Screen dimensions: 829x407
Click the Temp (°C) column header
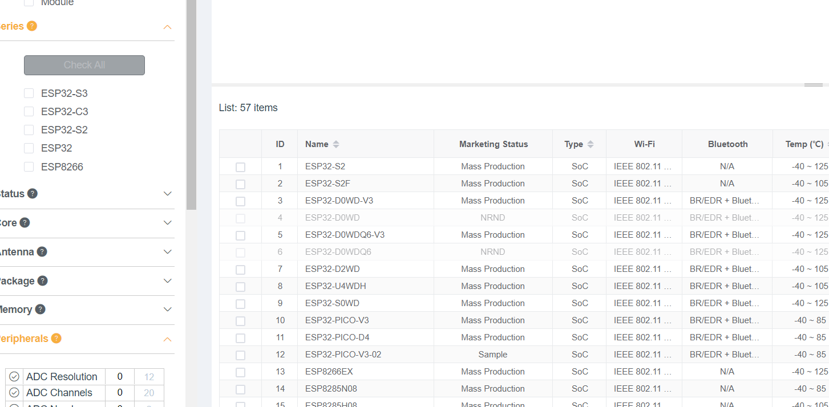coord(804,144)
